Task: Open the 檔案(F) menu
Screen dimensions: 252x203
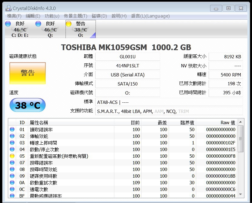Action: click(x=14, y=16)
